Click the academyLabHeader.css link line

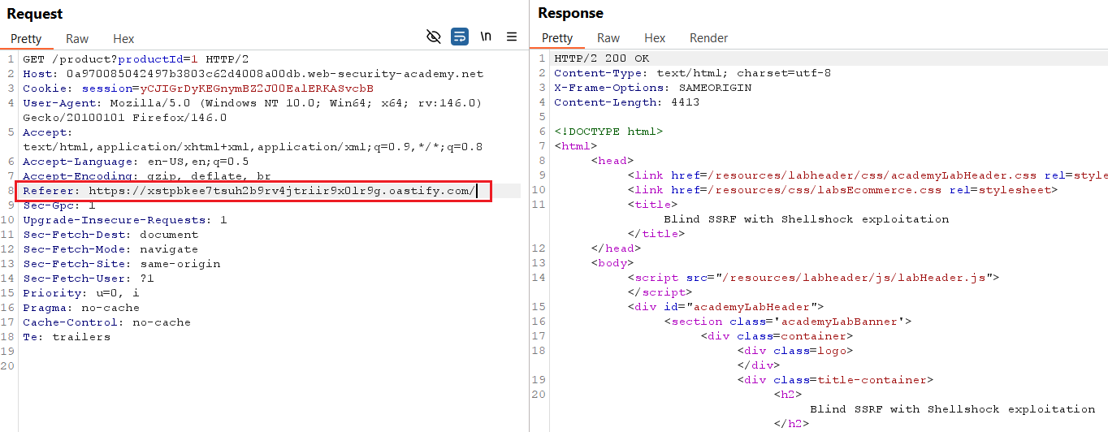coord(868,175)
